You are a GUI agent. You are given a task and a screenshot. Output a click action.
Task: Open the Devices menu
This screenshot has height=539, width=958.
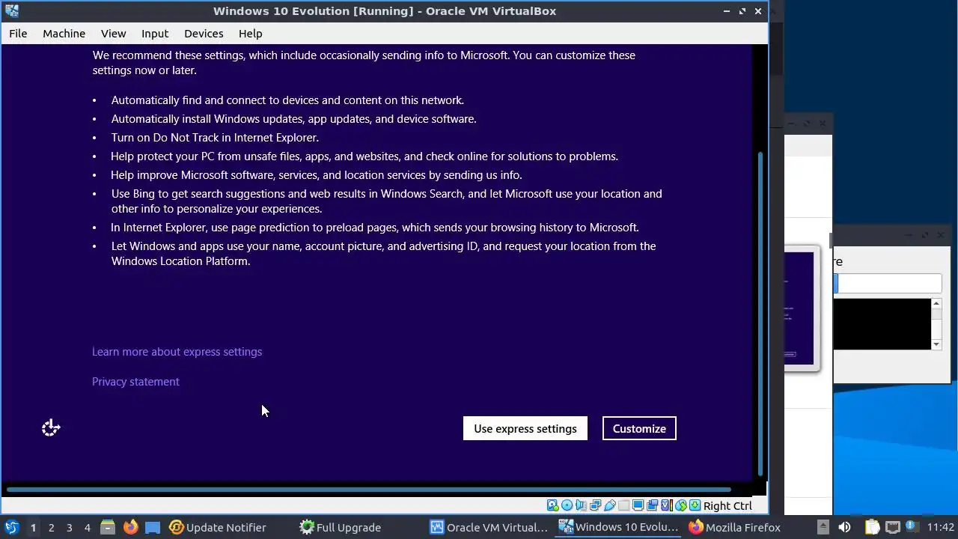pyautogui.click(x=204, y=33)
